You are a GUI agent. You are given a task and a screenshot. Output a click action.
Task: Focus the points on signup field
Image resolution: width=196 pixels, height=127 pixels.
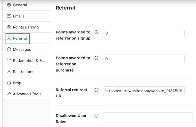point(144,33)
